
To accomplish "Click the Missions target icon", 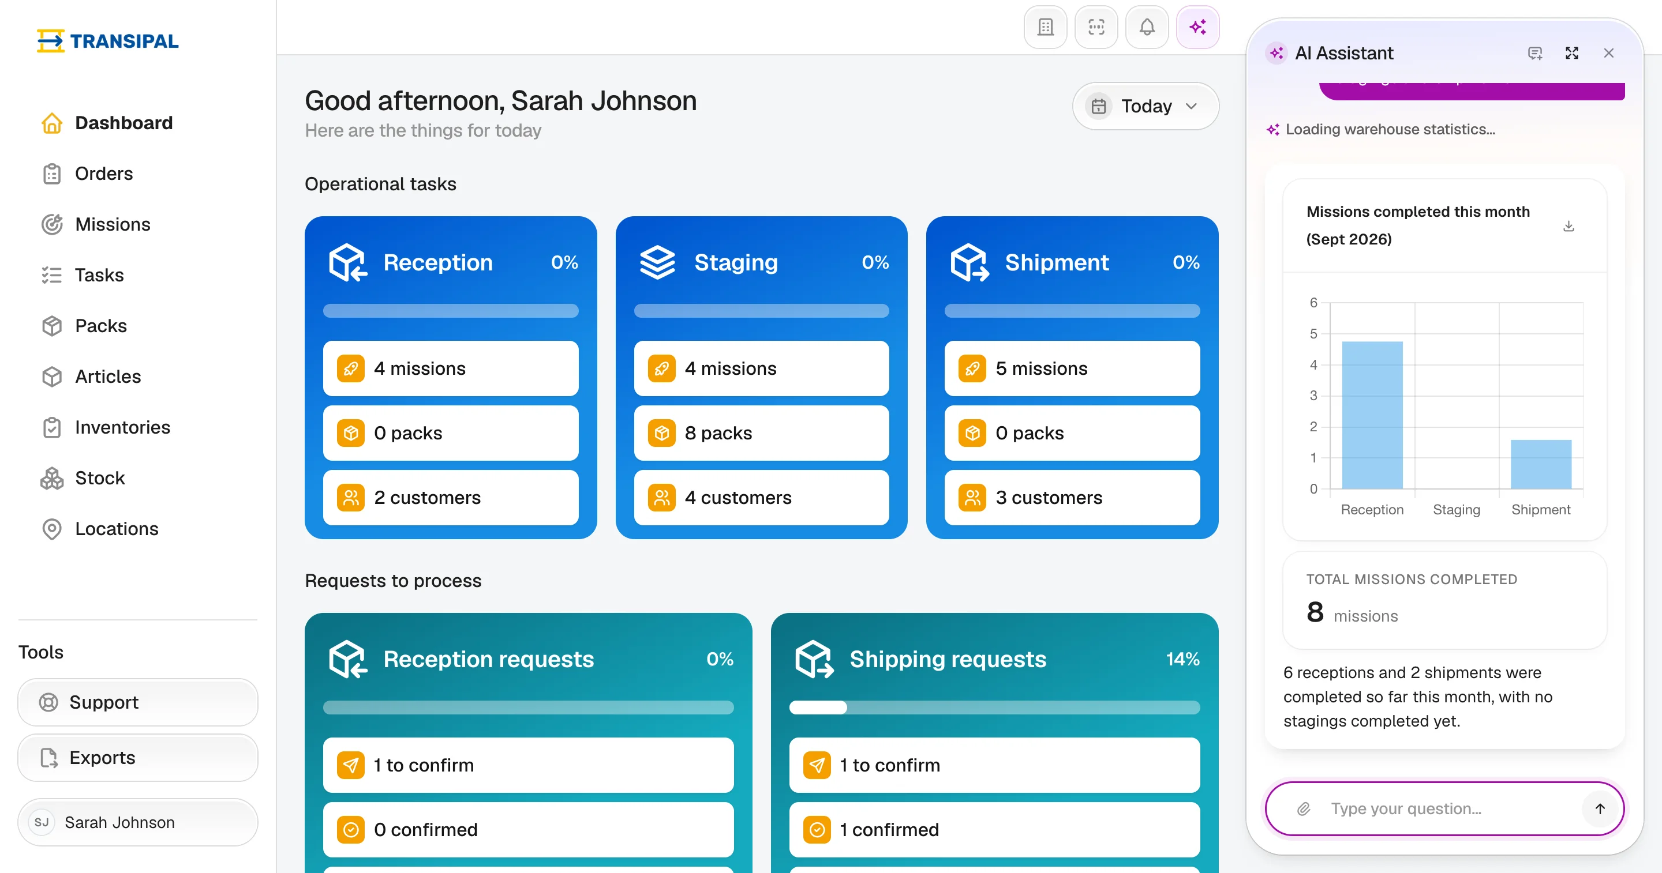I will 51,224.
